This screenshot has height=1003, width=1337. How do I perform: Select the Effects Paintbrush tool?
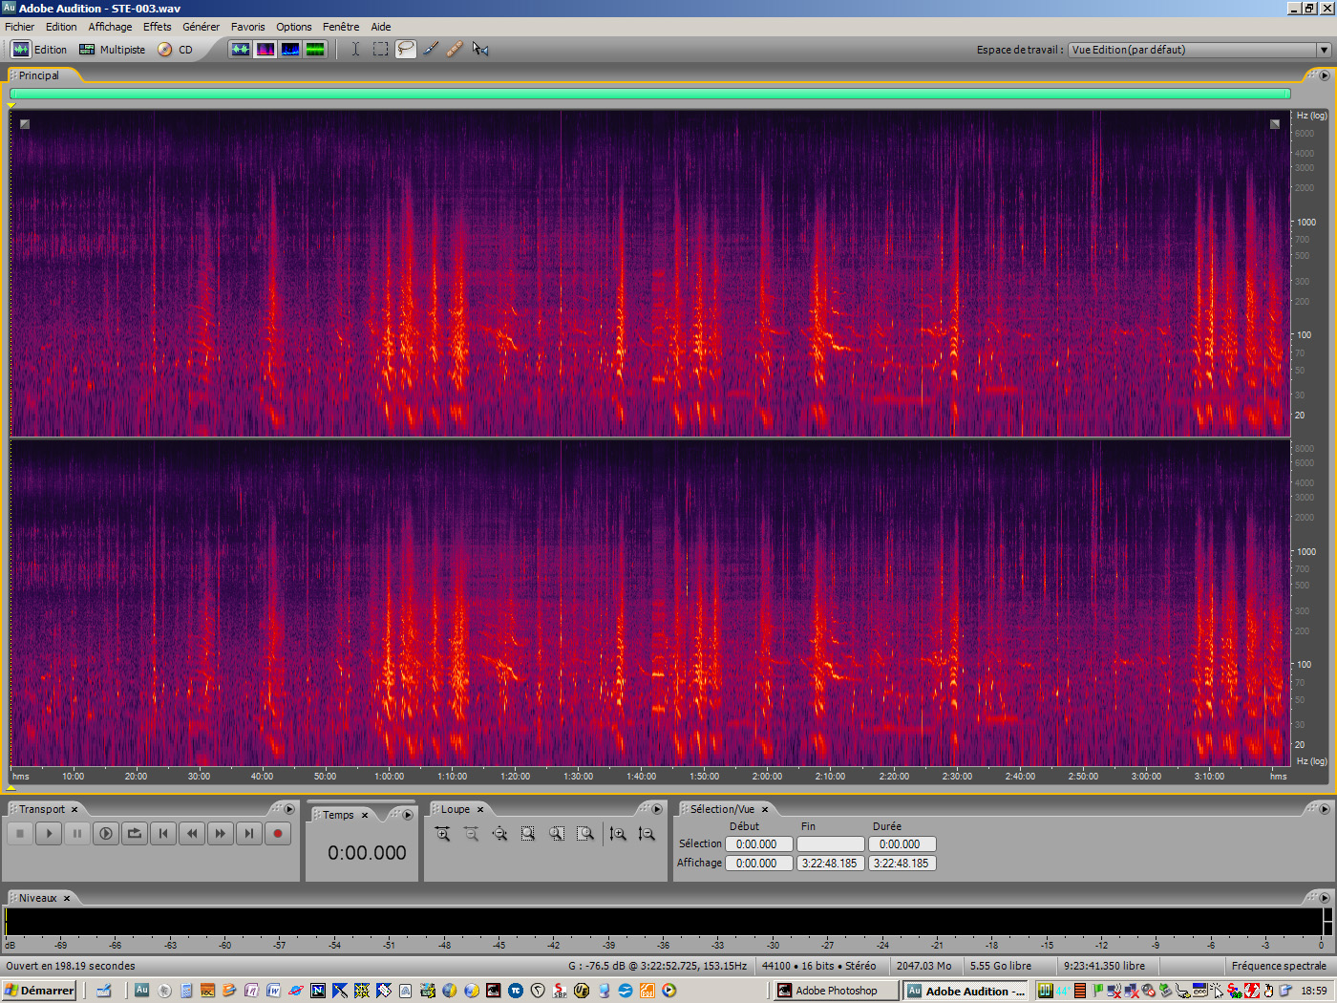pyautogui.click(x=430, y=49)
